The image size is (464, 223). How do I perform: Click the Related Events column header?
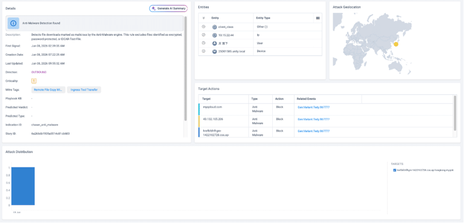point(306,99)
